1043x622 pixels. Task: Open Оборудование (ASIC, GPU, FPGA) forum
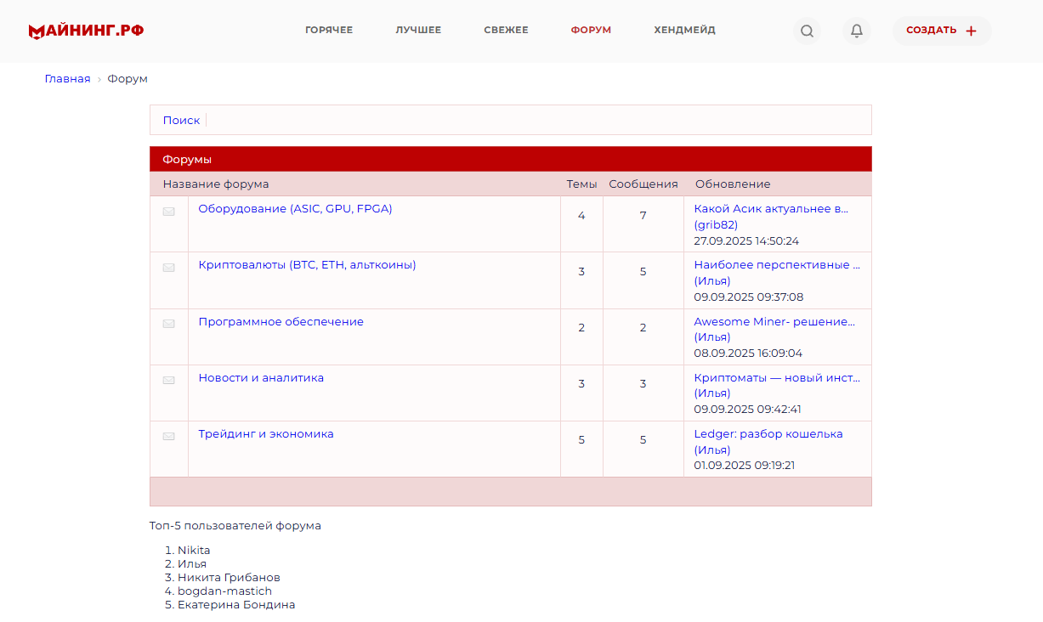[x=295, y=209]
